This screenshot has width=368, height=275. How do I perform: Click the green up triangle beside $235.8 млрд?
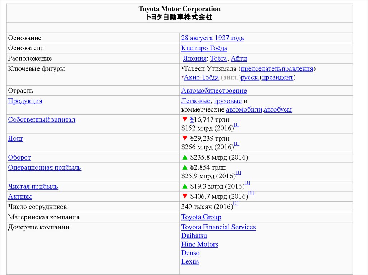tap(184, 157)
